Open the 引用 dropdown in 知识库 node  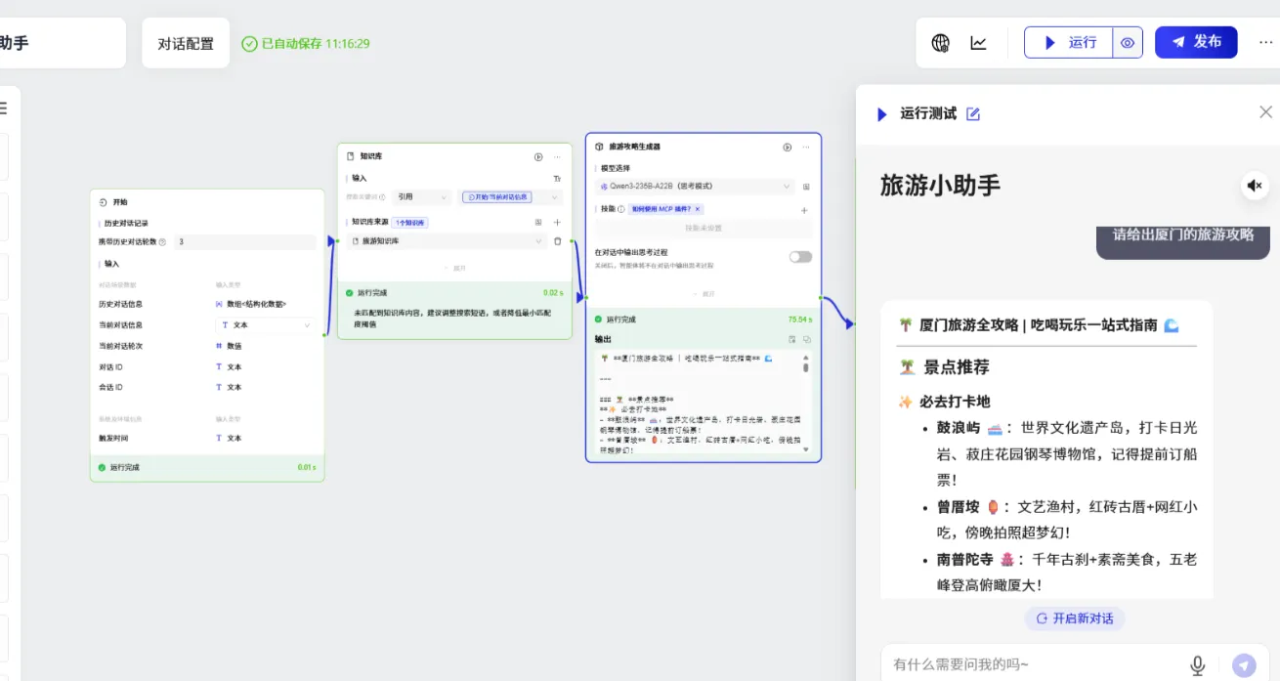coord(420,196)
